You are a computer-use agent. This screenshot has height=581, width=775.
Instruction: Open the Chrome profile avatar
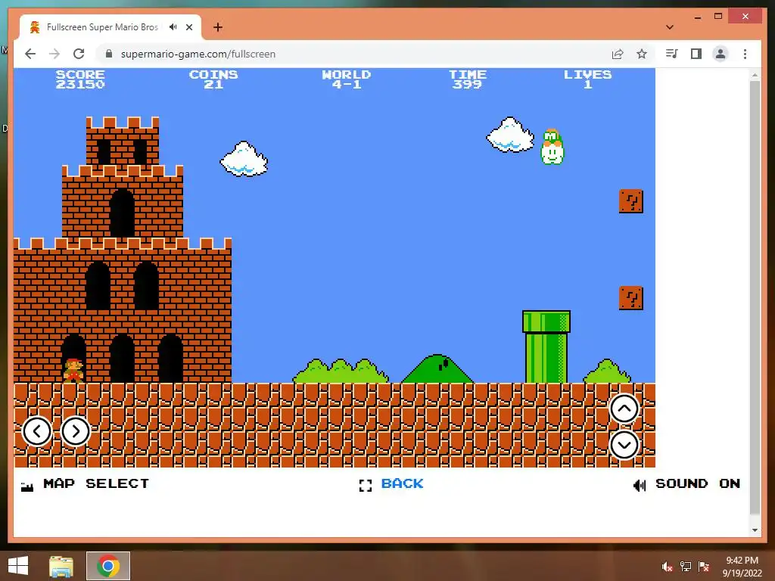click(721, 54)
